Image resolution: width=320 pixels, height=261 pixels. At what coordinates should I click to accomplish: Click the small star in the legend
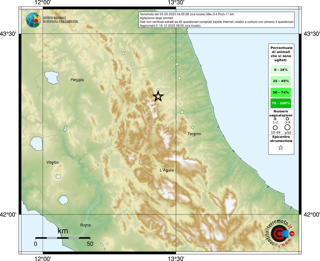click(281, 148)
